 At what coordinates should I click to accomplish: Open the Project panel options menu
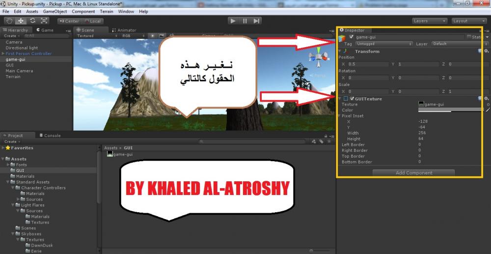[x=331, y=136]
